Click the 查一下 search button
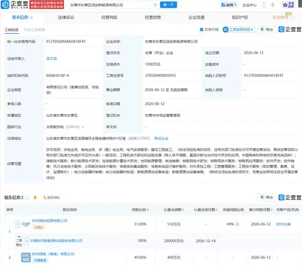302x266 pixels. click(x=168, y=5)
